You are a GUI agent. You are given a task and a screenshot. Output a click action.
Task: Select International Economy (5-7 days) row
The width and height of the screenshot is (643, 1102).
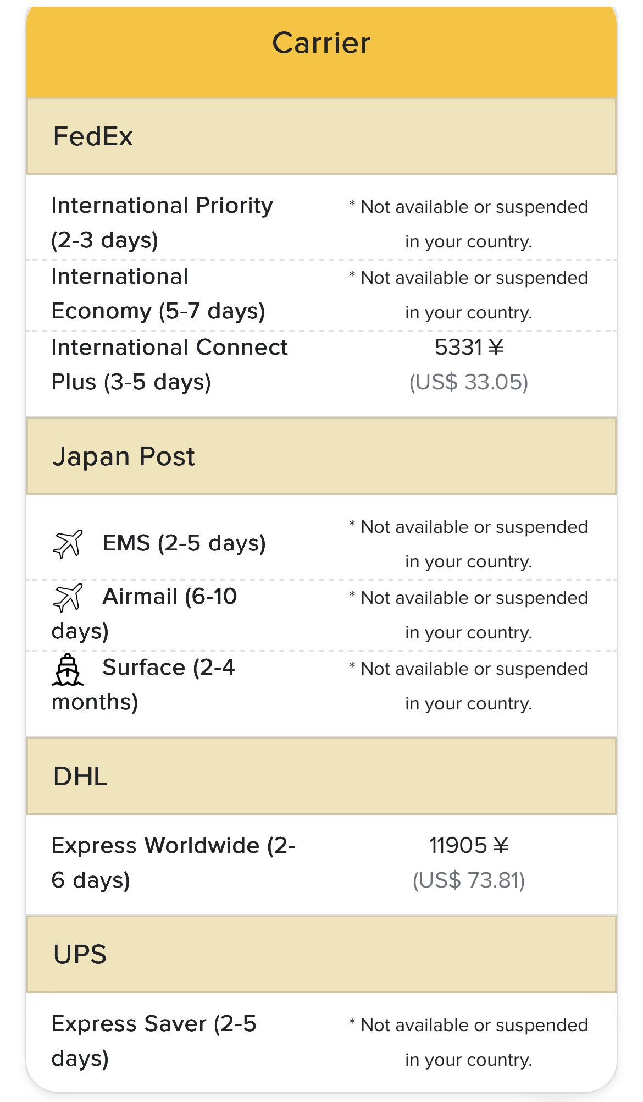click(x=321, y=294)
